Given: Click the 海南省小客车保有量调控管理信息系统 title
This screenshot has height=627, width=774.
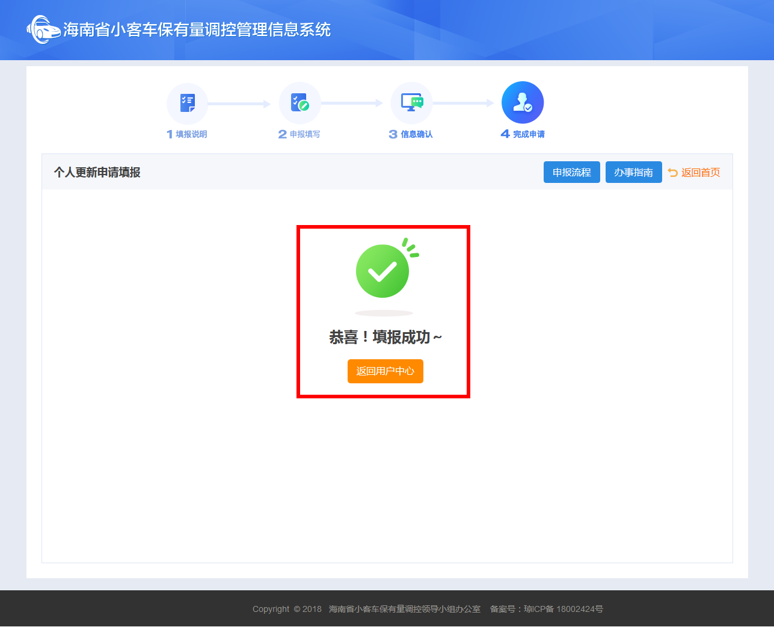Looking at the screenshot, I should coord(197,30).
